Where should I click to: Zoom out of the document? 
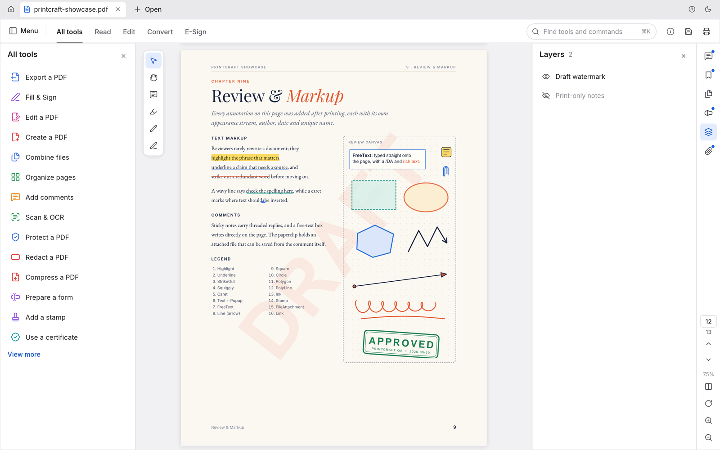[708, 438]
